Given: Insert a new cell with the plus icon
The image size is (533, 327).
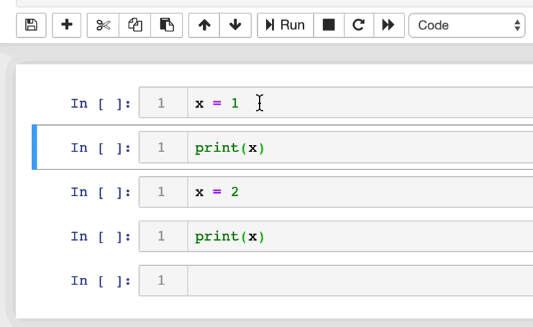Looking at the screenshot, I should pyautogui.click(x=67, y=25).
